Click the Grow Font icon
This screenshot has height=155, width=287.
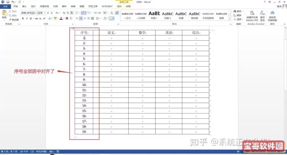[x=48, y=13]
